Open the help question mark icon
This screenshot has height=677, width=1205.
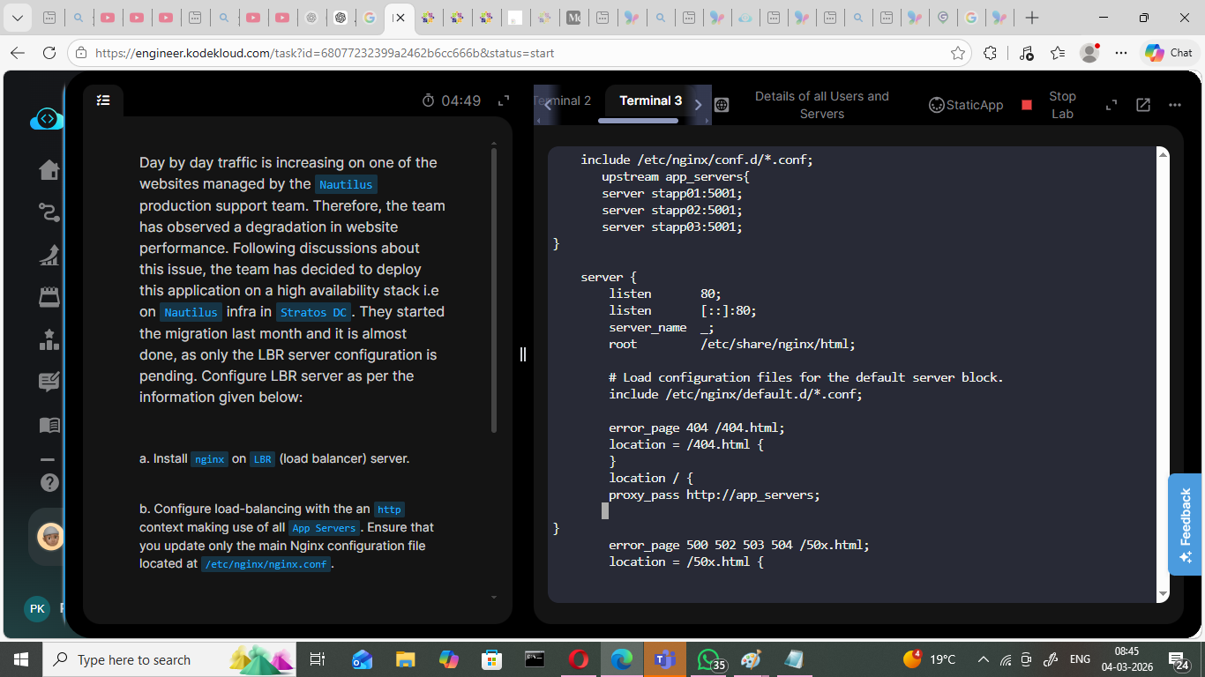pyautogui.click(x=49, y=482)
